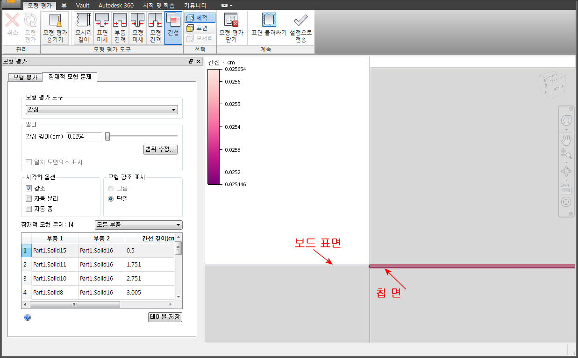Enable the 자동 분리 checkbox
Screen dimensions: 578x358
pyautogui.click(x=29, y=198)
